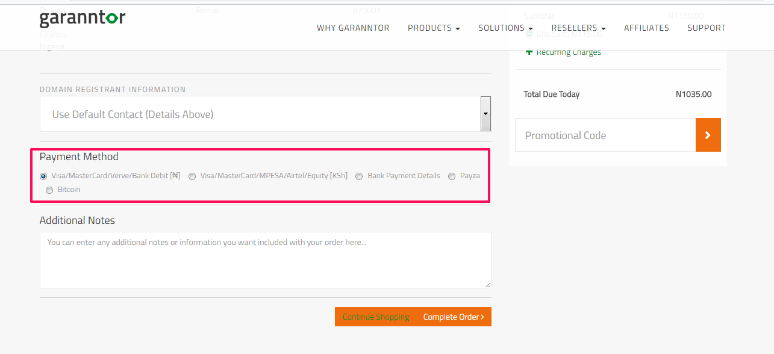
Task: Select Visa/MasterCard/MPESA/Airtel/Equity KSh option
Action: 192,176
